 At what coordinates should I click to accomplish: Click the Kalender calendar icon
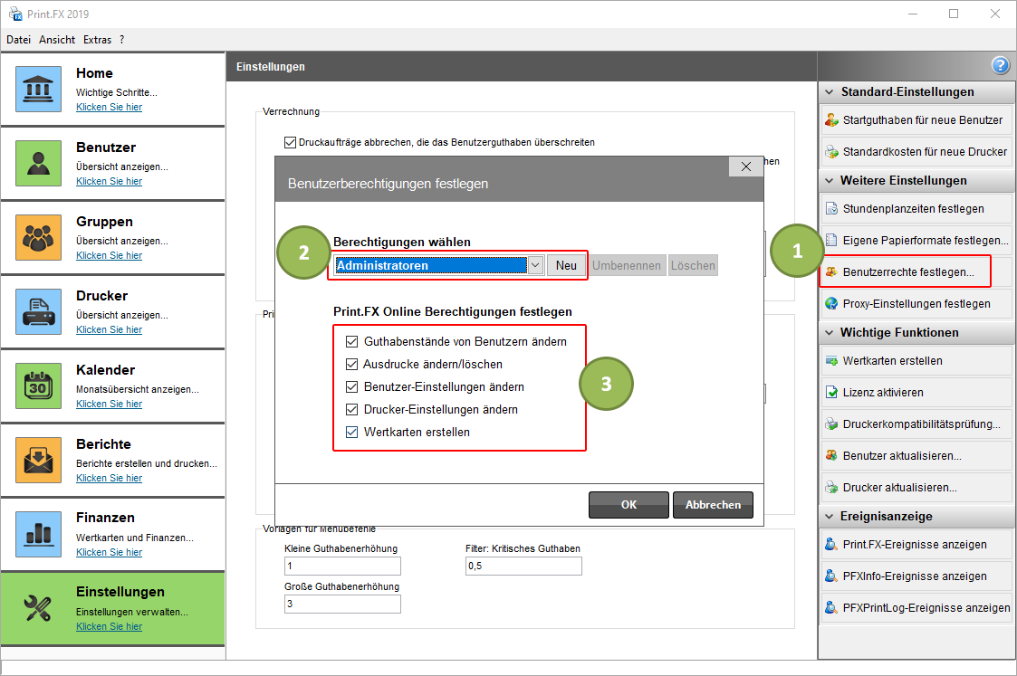click(38, 386)
